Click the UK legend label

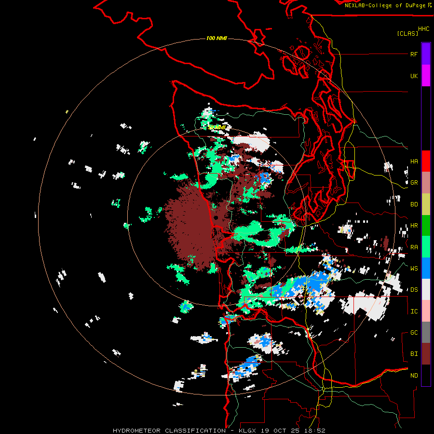[414, 76]
